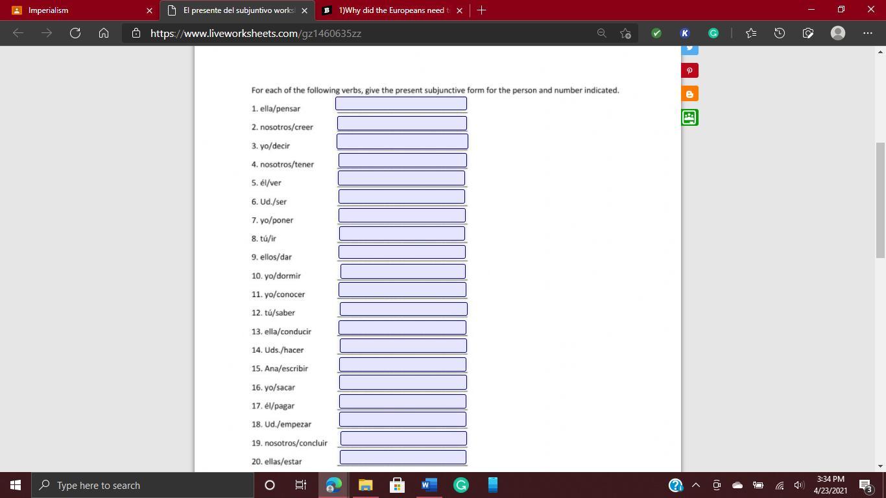The image size is (886, 498).
Task: Click answer box for ella/pensar
Action: tap(401, 103)
